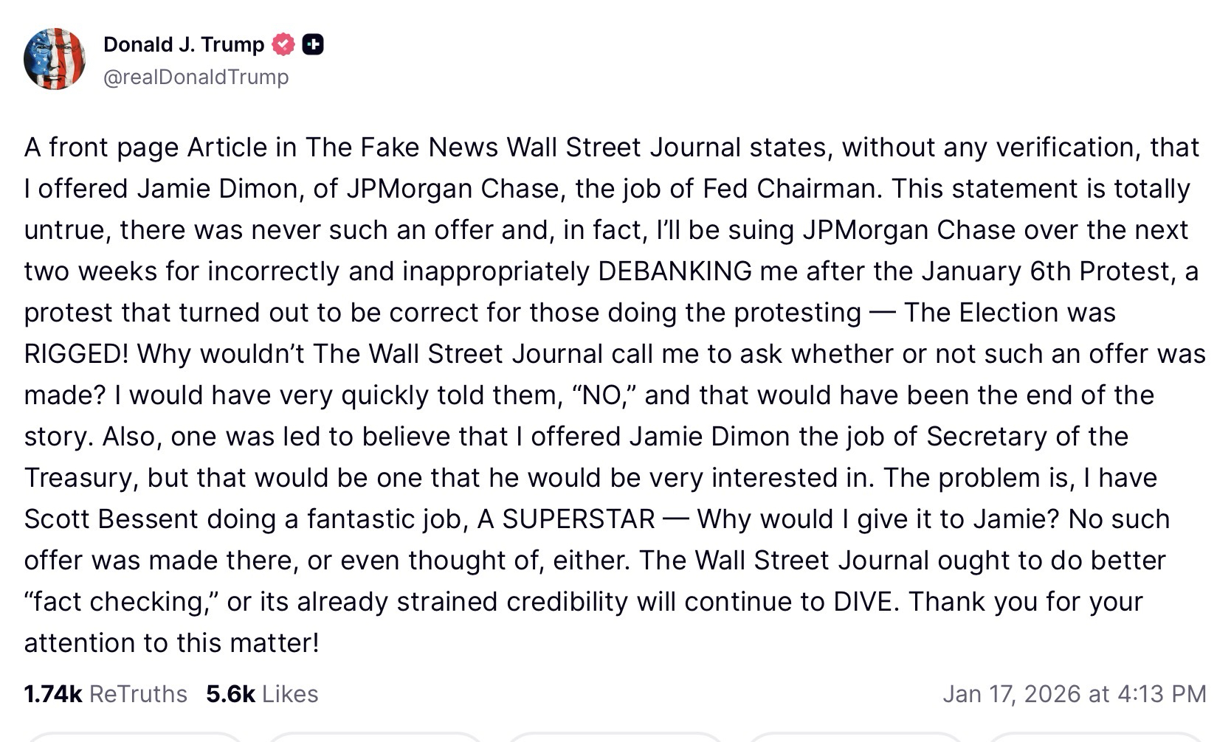This screenshot has width=1231, height=742.
Task: Open Donald J. Trump's profile avatar
Action: point(55,59)
